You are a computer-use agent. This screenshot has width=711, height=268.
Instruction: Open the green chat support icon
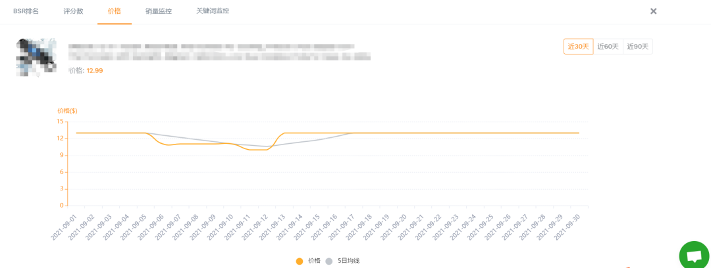pos(694,256)
